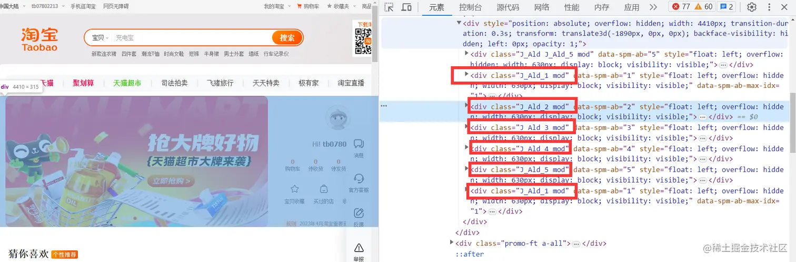The image size is (796, 262).
Task: Click the red error count badge showing 77
Action: 681,7
